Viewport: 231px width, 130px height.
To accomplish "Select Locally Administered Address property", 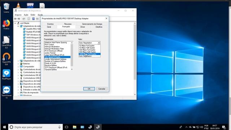I will [x=57, y=59].
